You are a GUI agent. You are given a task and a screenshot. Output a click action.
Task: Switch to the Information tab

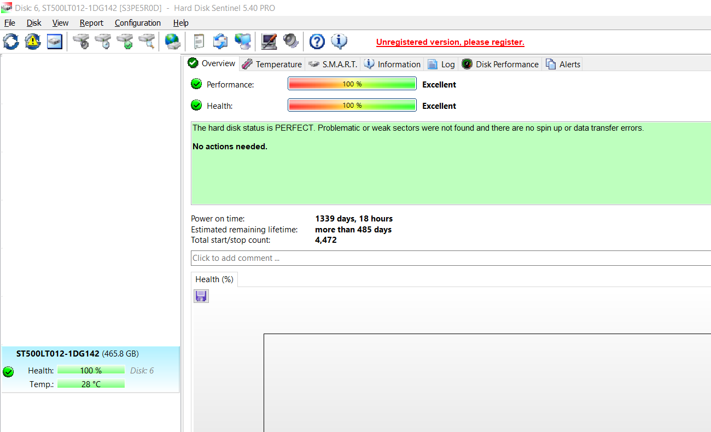[392, 64]
